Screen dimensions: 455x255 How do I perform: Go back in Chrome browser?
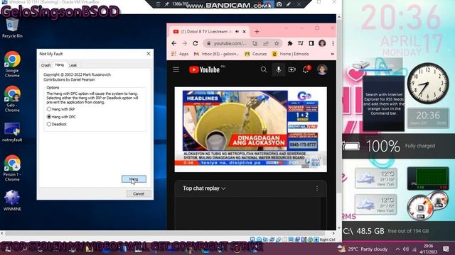pyautogui.click(x=173, y=43)
